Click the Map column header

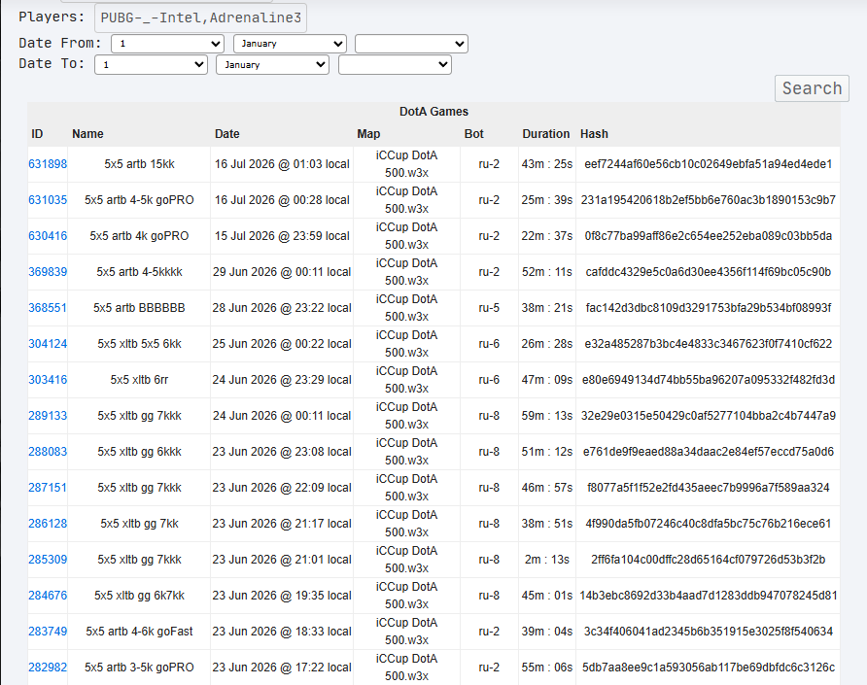pos(368,134)
